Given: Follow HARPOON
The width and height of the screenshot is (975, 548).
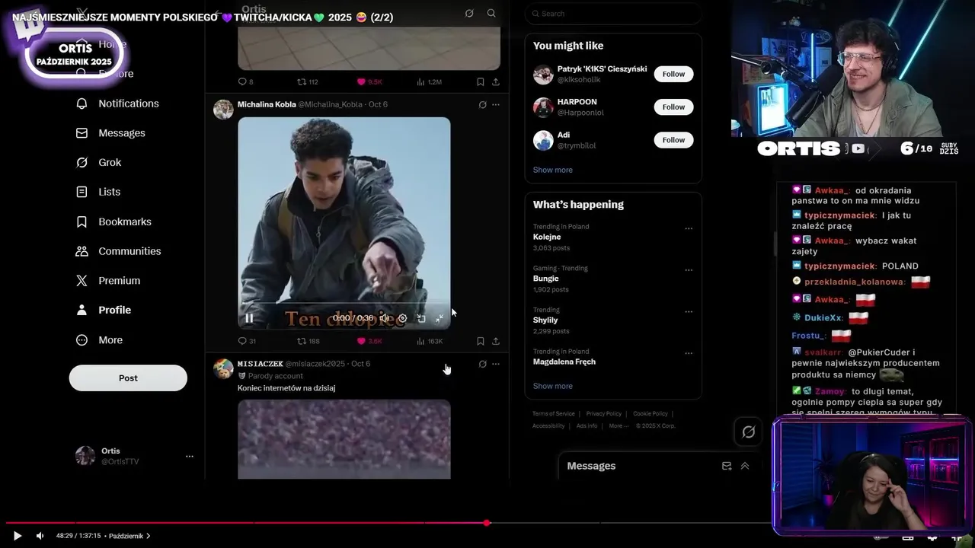Looking at the screenshot, I should click(673, 107).
